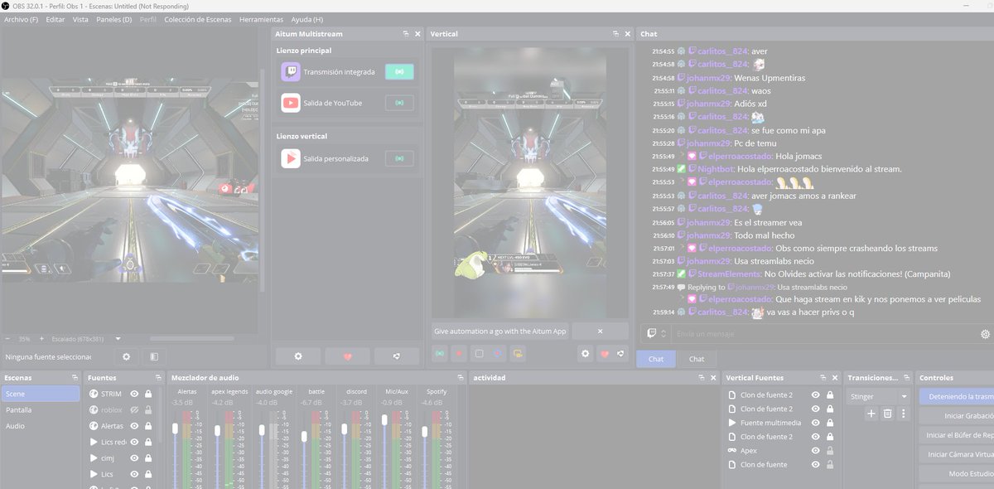Screen dimensions: 994x489
Task: Toggle Salida personalizada output
Action: point(399,158)
